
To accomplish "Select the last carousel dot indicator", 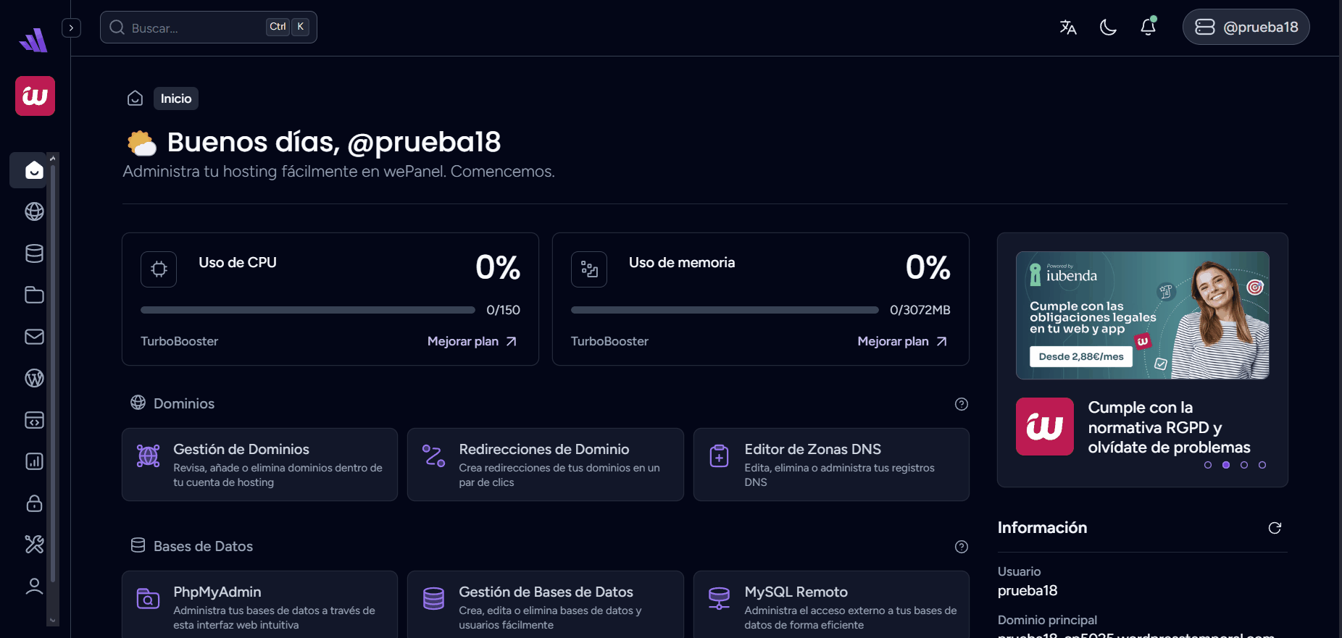I will pyautogui.click(x=1262, y=465).
